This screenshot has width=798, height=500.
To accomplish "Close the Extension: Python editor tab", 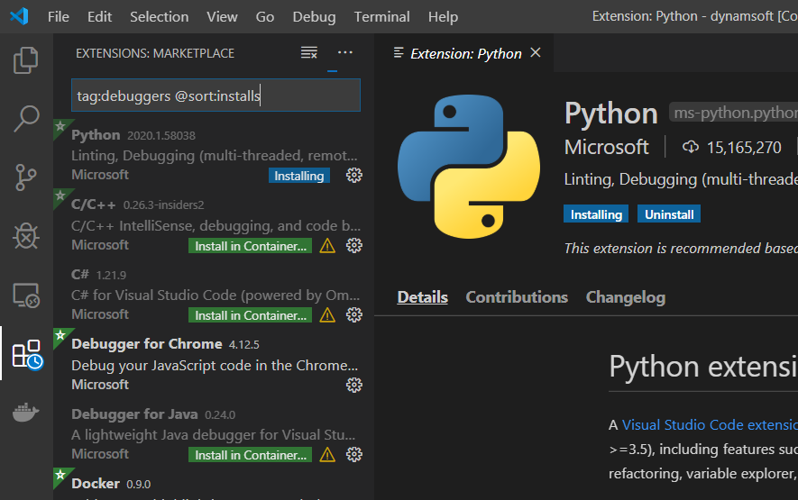I will (536, 53).
